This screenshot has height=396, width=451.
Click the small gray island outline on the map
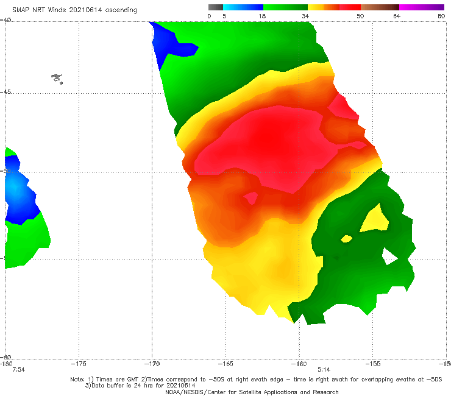click(57, 79)
